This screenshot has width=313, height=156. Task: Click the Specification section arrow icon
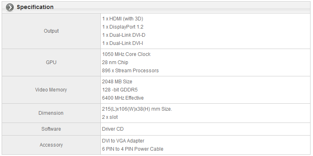coord(10,7)
